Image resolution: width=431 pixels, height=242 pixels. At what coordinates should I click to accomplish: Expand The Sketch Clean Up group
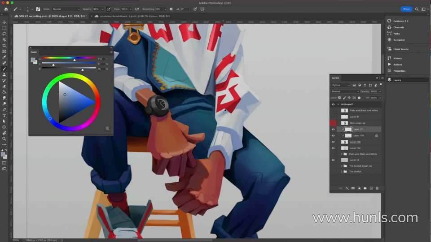pyautogui.click(x=342, y=166)
